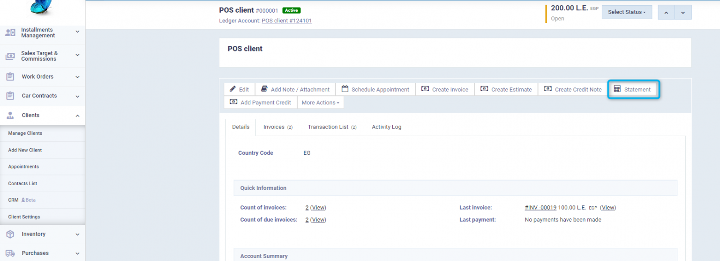
Task: Click the calendar icon on Schedule Appointment
Action: (x=345, y=89)
